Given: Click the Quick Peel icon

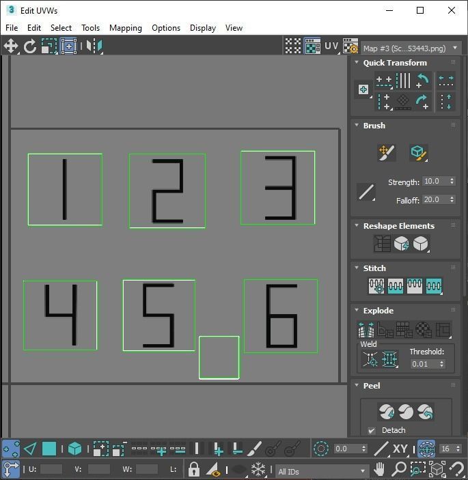Looking at the screenshot, I should (x=387, y=412).
